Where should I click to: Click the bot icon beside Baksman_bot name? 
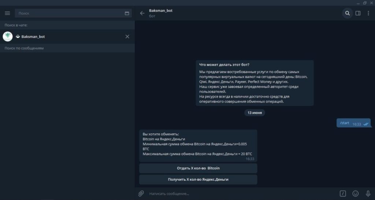18,37
